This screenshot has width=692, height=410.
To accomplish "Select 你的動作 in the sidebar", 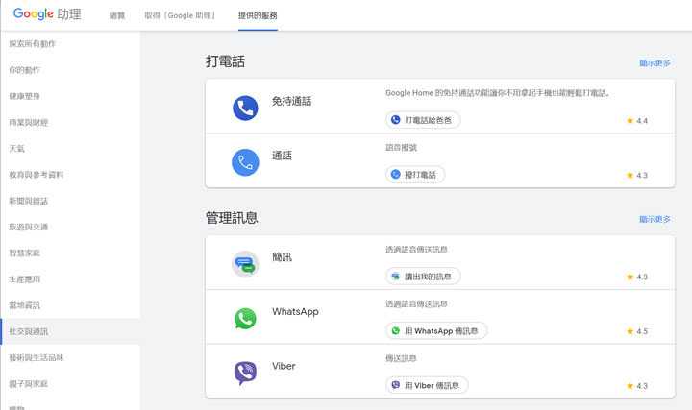I will point(24,70).
